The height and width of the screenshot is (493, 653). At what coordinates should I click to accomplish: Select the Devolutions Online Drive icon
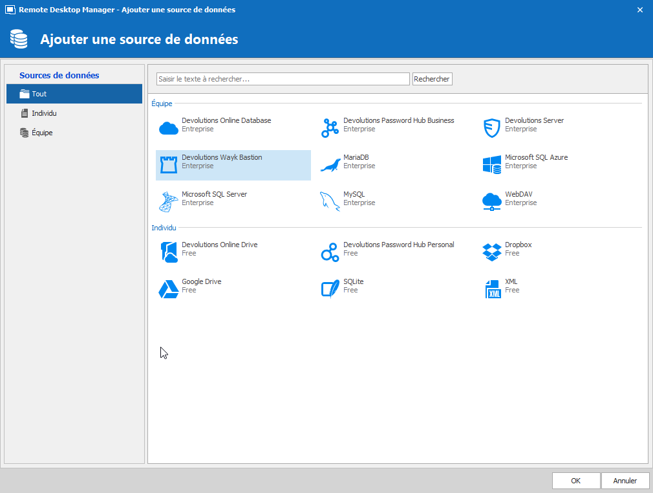(x=169, y=252)
